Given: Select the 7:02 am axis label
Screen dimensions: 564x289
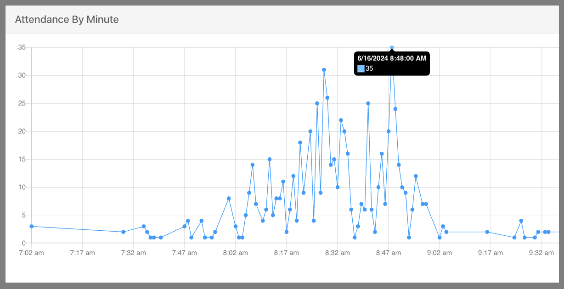Looking at the screenshot, I should pos(30,253).
